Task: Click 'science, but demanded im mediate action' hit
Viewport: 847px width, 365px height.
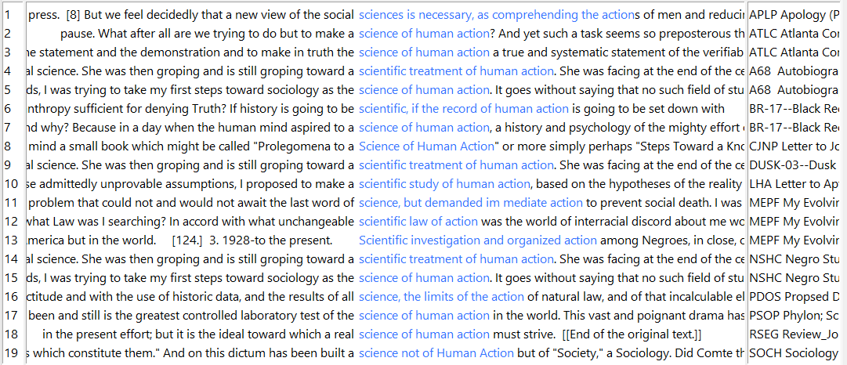Action: pyautogui.click(x=470, y=203)
